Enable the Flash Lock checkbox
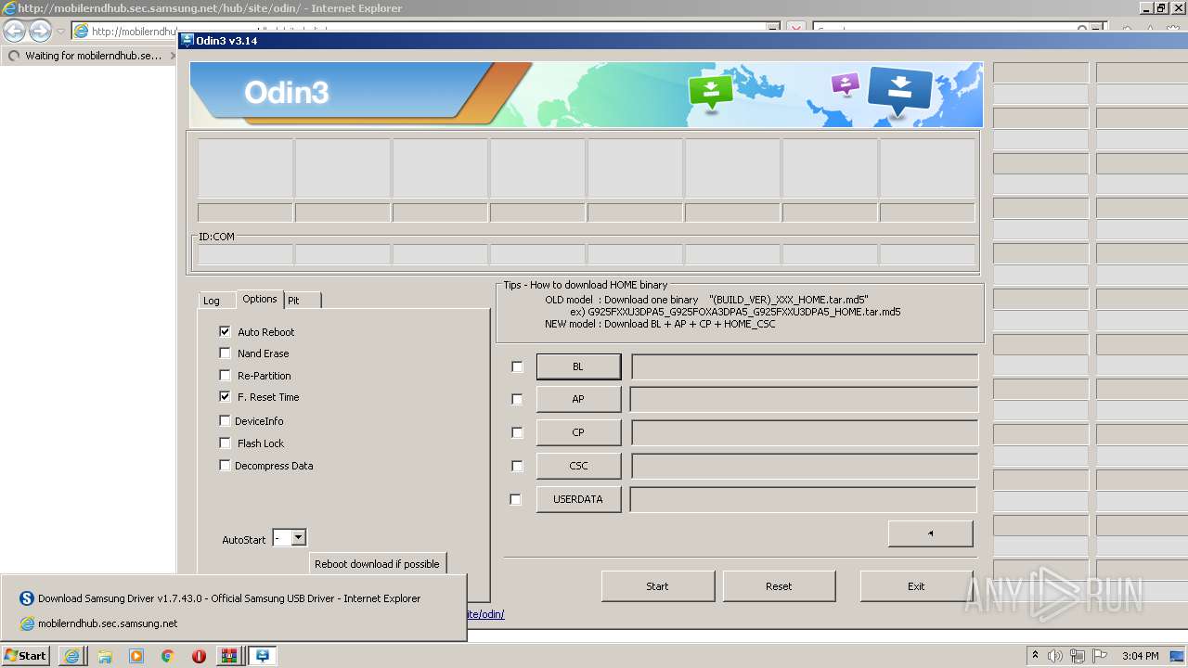This screenshot has height=668, width=1188. [x=225, y=443]
